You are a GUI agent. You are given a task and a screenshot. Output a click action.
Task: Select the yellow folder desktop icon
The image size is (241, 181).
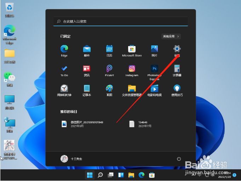[x=10, y=56]
